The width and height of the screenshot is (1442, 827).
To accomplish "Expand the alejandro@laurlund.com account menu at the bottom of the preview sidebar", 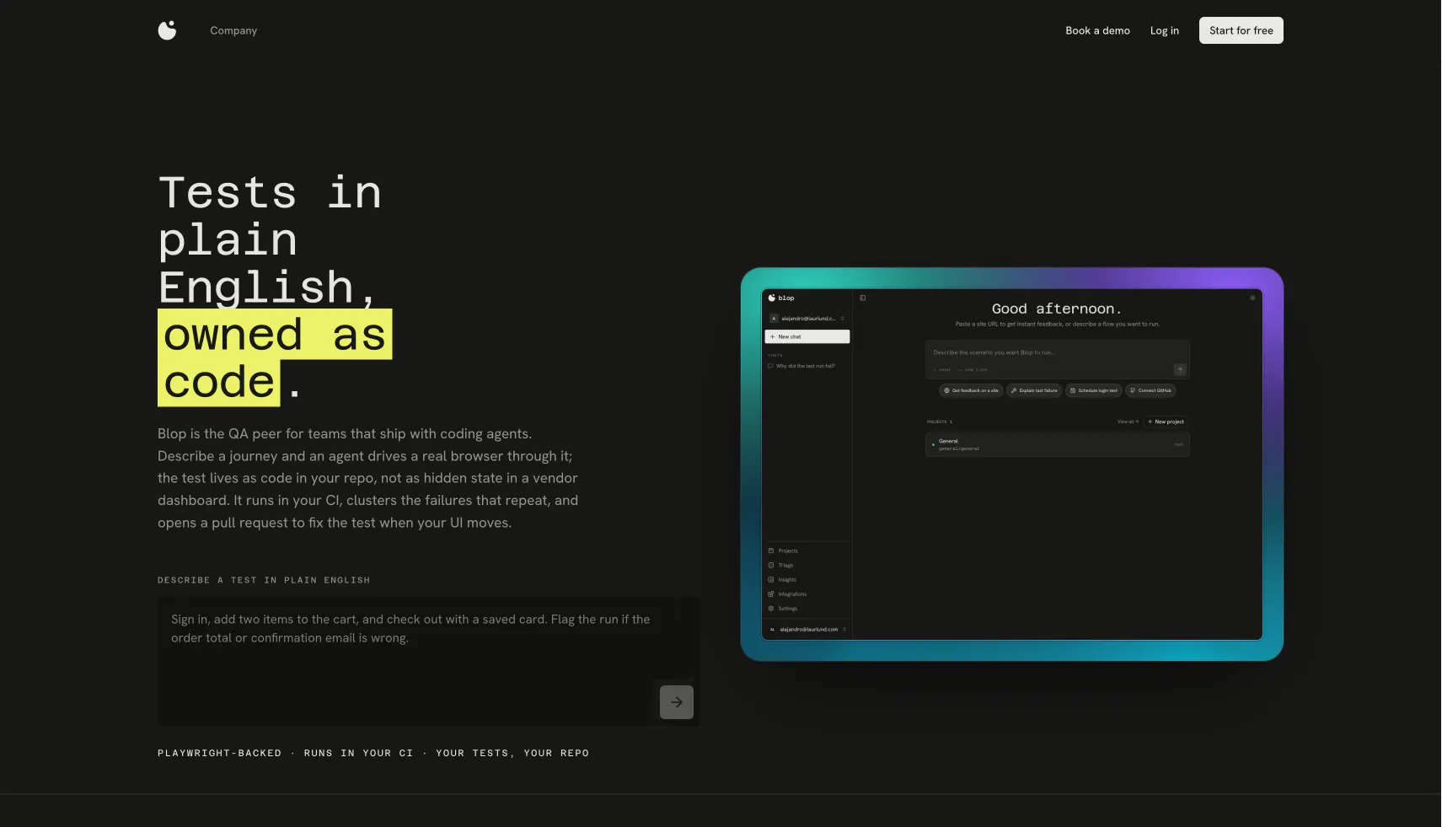I will click(x=807, y=629).
